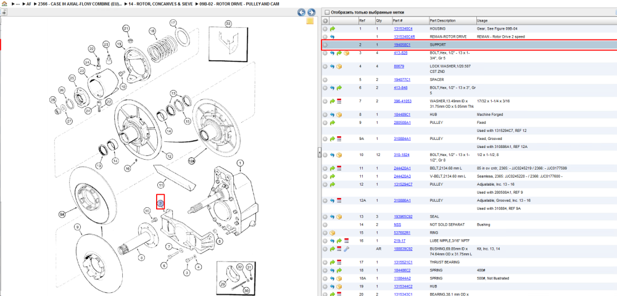Image resolution: width=617 pixels, height=296 pixels.
Task: Click red list icon on PULLEY 310884A1 row
Action: coord(339,139)
